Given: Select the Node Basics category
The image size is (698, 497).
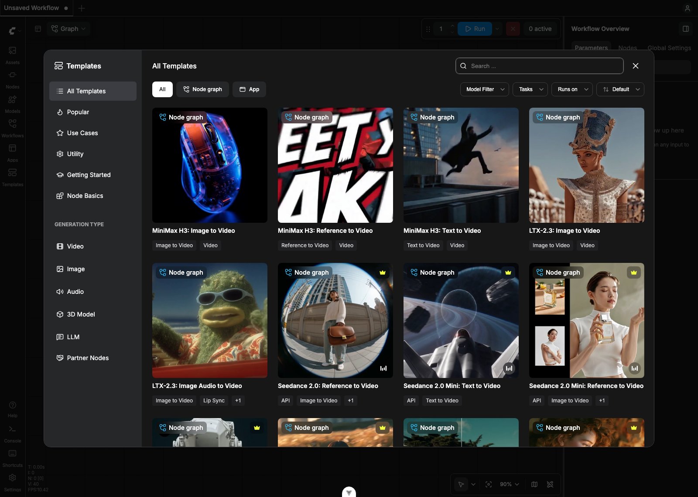Looking at the screenshot, I should [x=93, y=196].
